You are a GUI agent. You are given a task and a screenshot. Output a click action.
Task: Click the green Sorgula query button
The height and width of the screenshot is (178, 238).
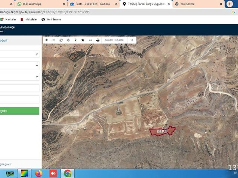coord(19,111)
